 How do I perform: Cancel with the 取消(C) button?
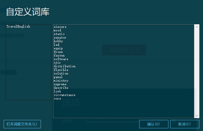(x=185, y=124)
